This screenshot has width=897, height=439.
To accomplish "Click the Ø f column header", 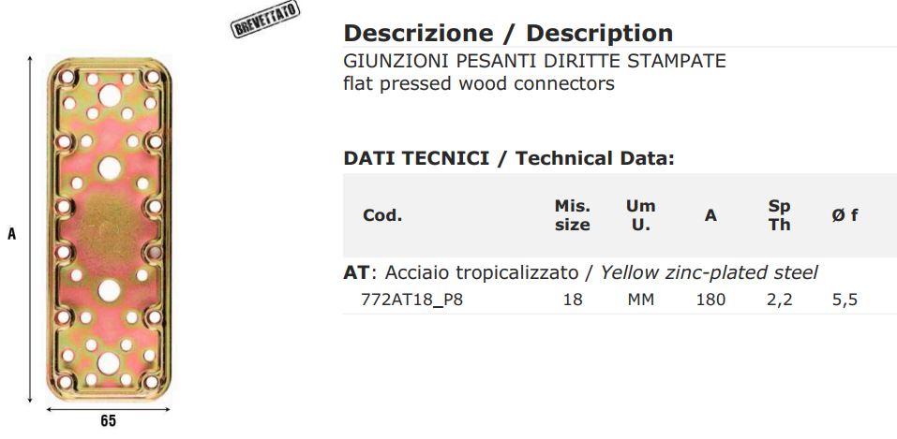I will [x=844, y=215].
